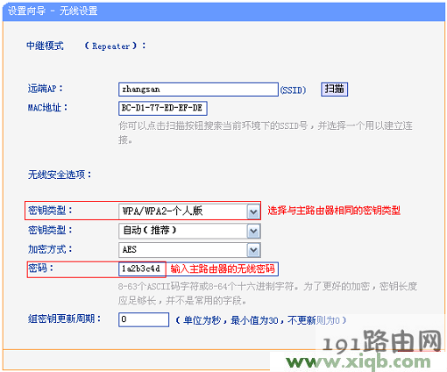Open the www.xiqb.com watermark link
Viewport: 447px width, 372px height.
358,362
